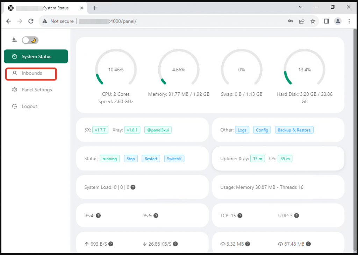Click the browser address bar
The image size is (358, 255).
pyautogui.click(x=175, y=21)
